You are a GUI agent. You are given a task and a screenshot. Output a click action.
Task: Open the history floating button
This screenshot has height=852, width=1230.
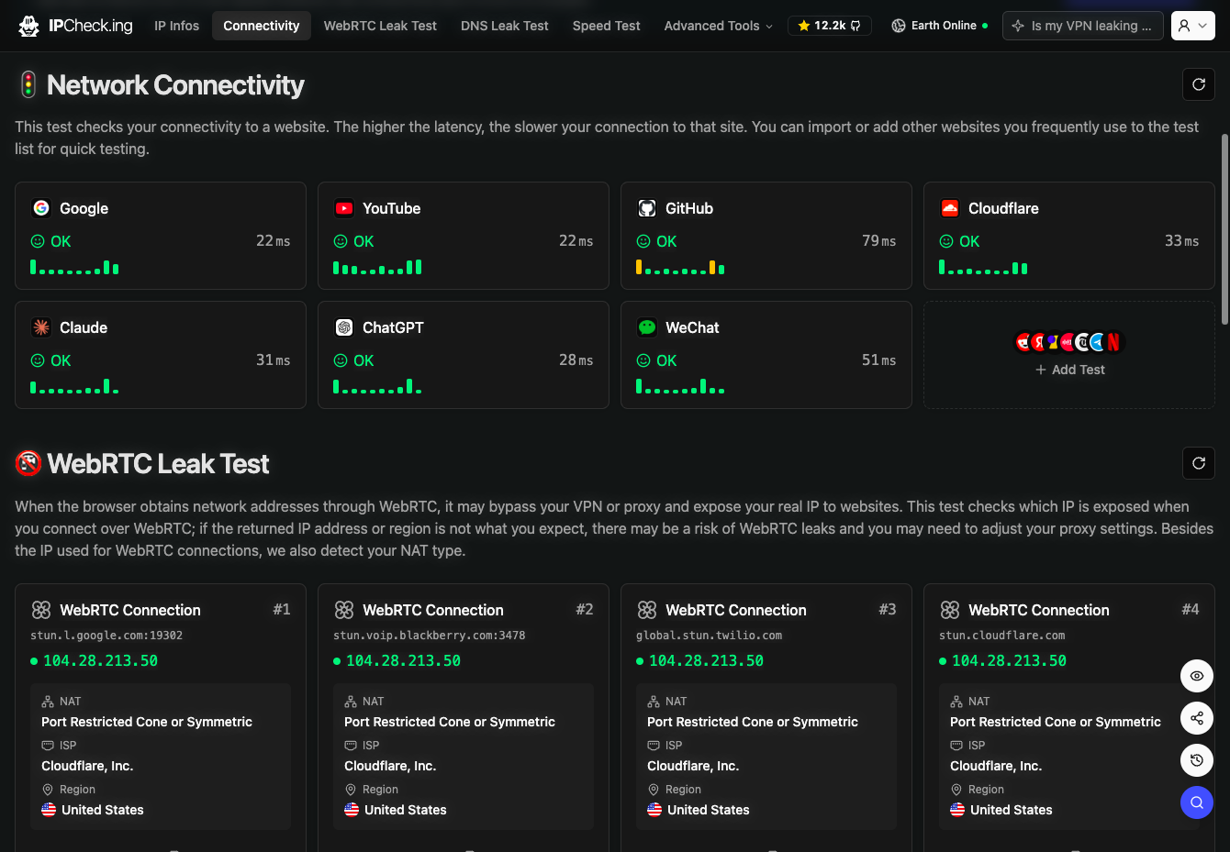[x=1197, y=760]
